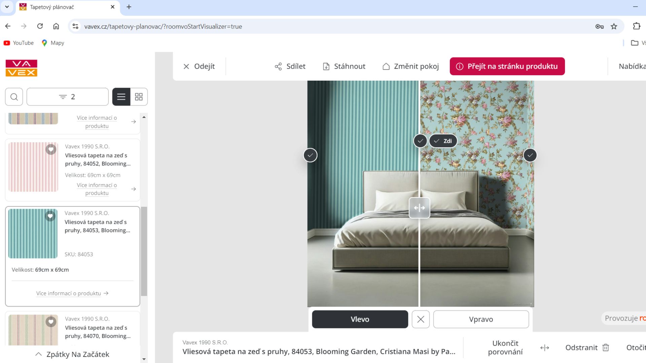Open Více informaci o produktu for teal wallpaper

pos(72,293)
